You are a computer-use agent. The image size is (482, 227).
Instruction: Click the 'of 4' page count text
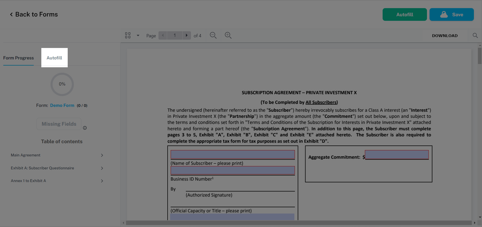pos(198,36)
